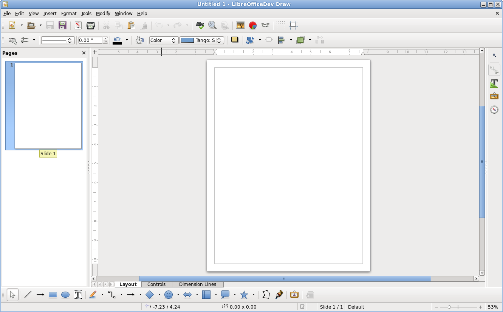Open the Navigator compass in sidebar
Image resolution: width=503 pixels, height=312 pixels.
pos(494,110)
